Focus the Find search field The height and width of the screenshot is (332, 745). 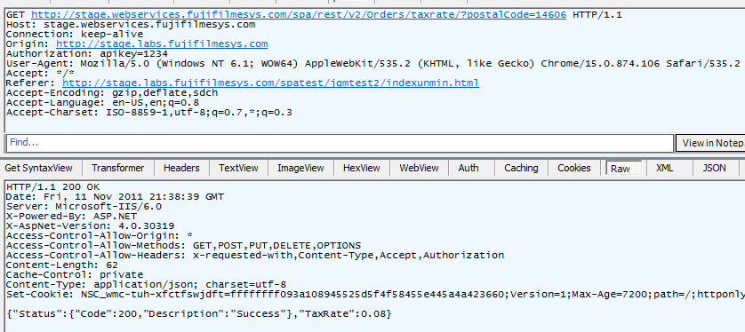click(340, 143)
